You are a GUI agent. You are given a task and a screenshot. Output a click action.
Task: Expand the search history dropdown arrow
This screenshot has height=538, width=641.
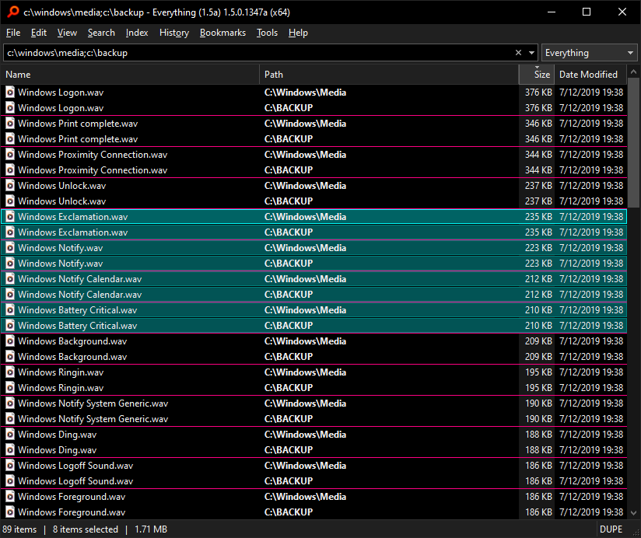pyautogui.click(x=531, y=53)
